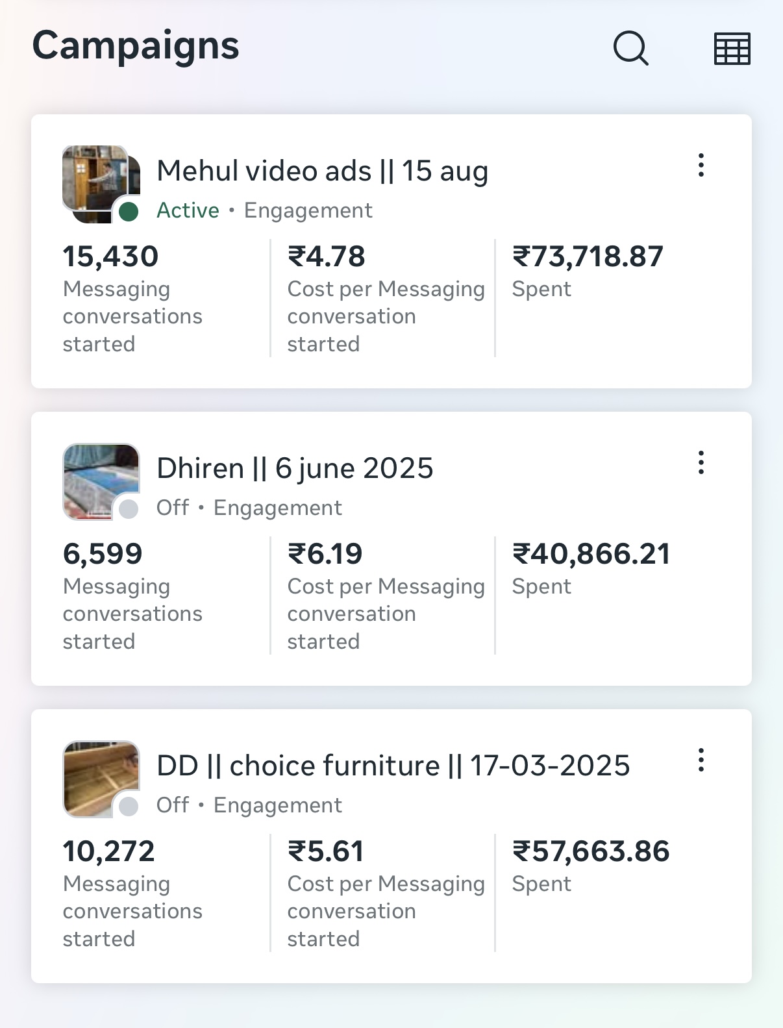Click grey Off status dot on DD campaign
This screenshot has width=783, height=1028.
pos(129,807)
